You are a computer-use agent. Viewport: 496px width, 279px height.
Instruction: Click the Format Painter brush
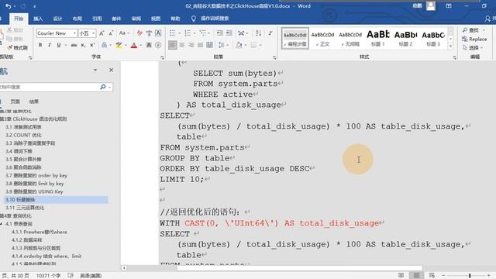point(17,48)
